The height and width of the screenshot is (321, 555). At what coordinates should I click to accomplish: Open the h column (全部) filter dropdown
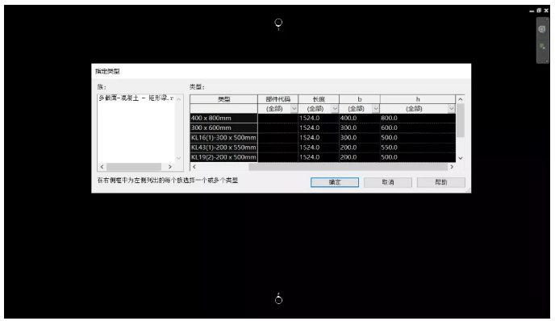point(451,109)
